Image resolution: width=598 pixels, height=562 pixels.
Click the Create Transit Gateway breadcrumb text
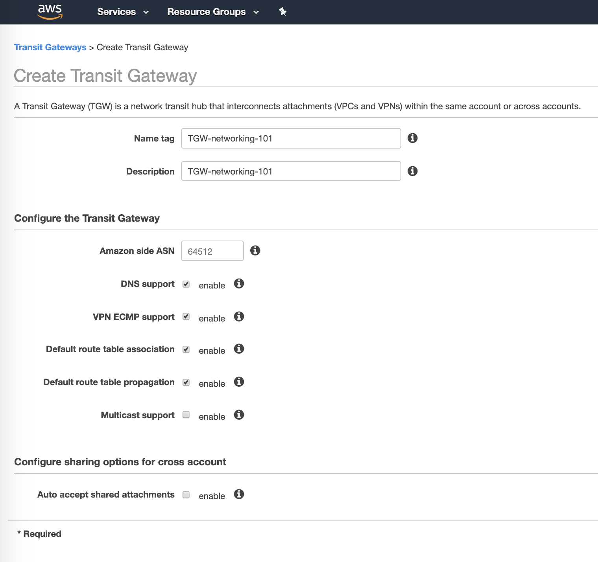[x=142, y=47]
